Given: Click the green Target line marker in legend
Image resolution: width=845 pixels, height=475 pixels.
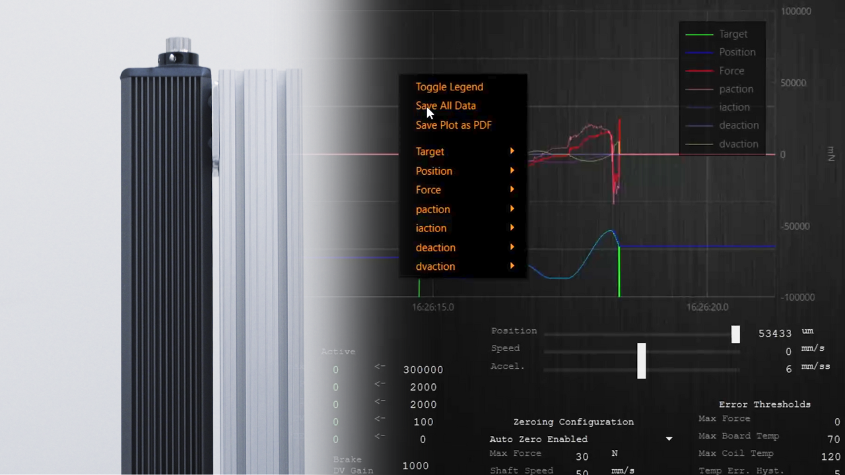Looking at the screenshot, I should point(700,34).
